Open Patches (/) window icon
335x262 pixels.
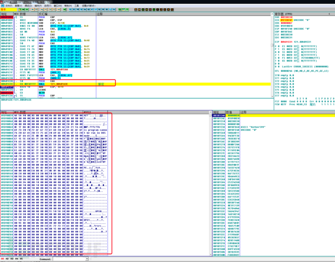[96, 9]
